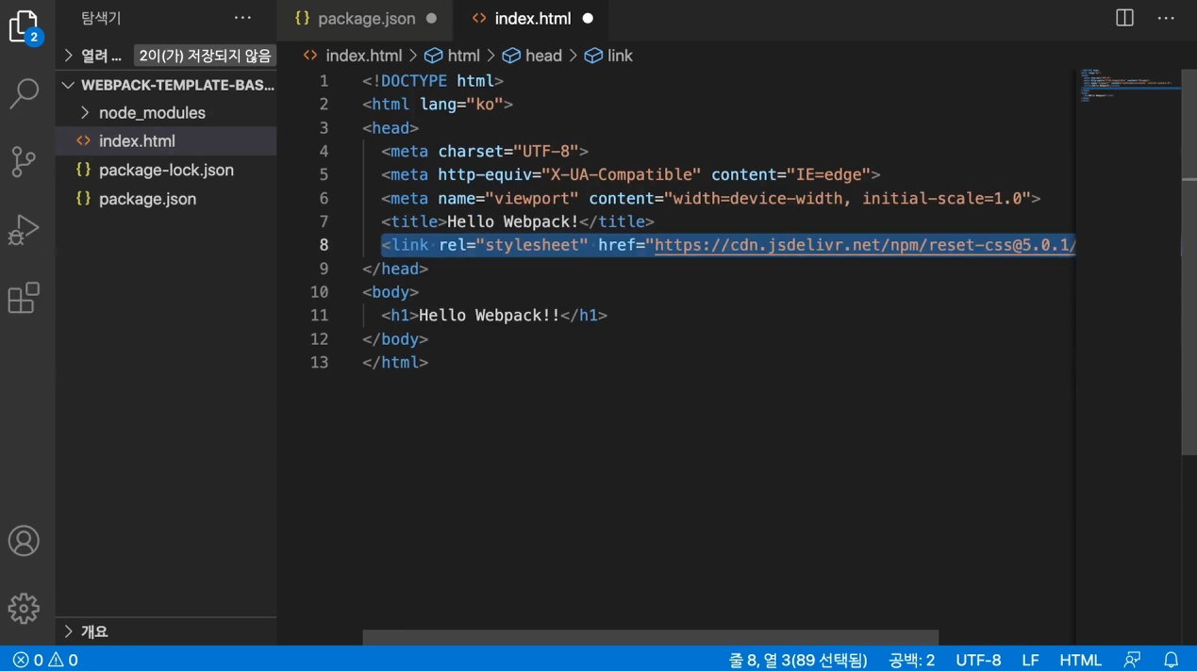The height and width of the screenshot is (671, 1197).
Task: Click the head breadcrumb segment
Action: click(532, 56)
